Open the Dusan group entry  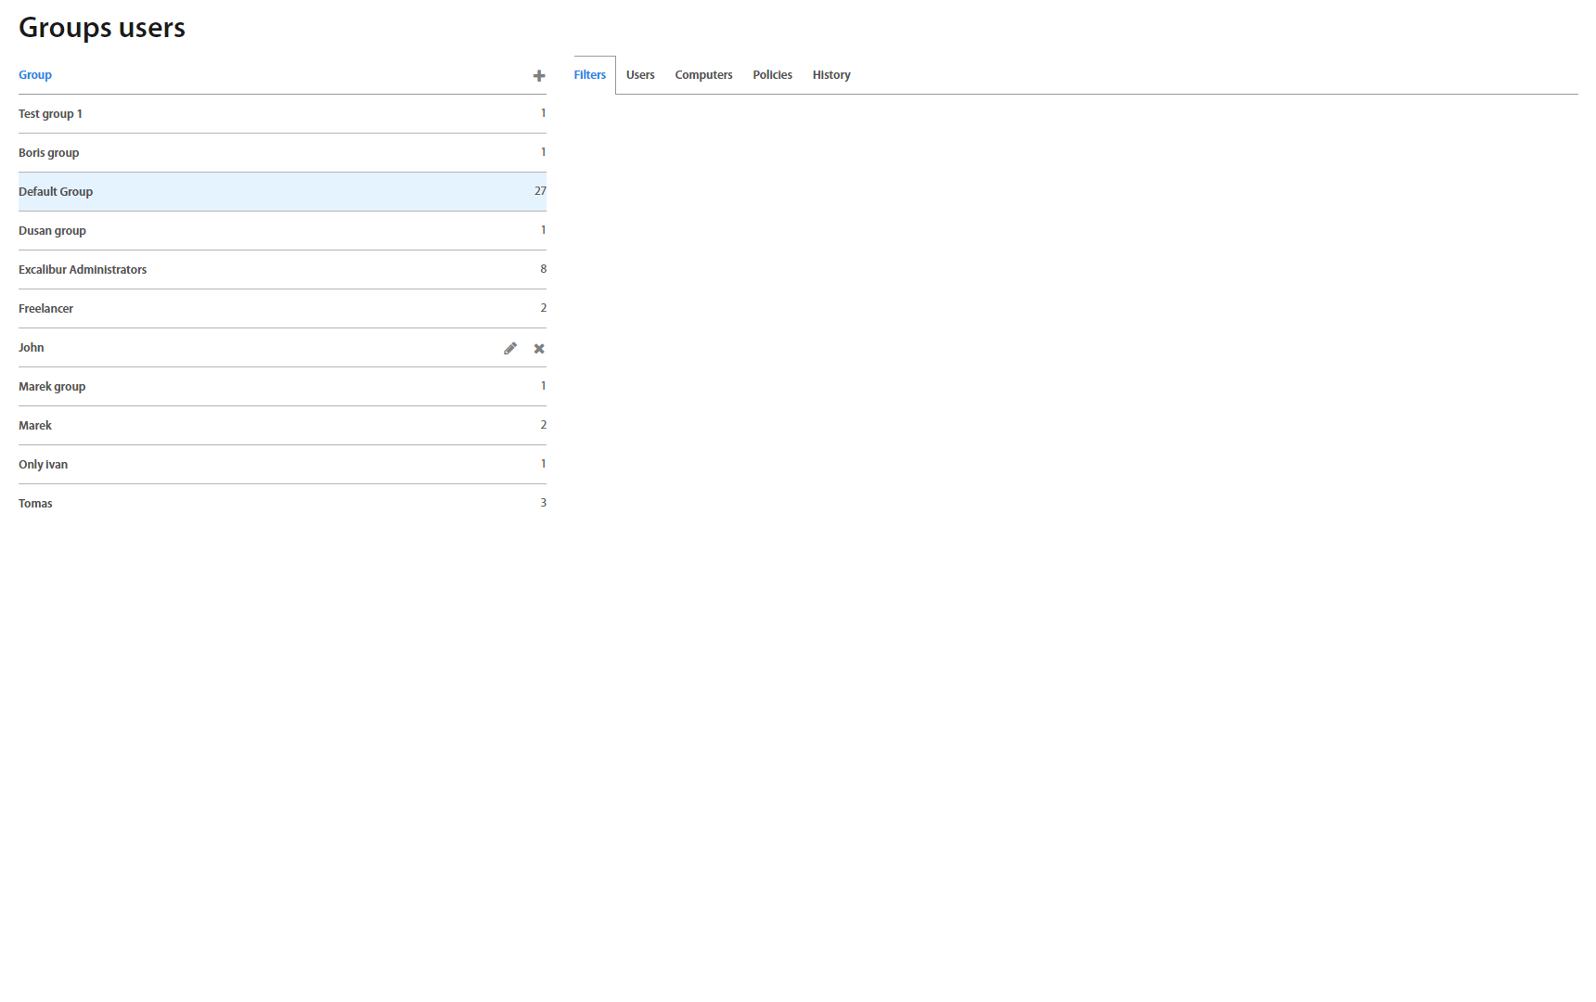click(x=52, y=231)
